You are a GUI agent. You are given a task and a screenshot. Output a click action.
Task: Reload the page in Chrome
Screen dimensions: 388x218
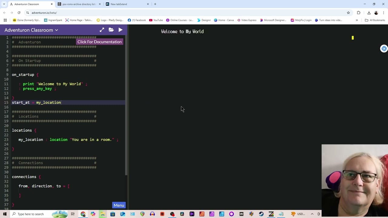click(x=19, y=13)
